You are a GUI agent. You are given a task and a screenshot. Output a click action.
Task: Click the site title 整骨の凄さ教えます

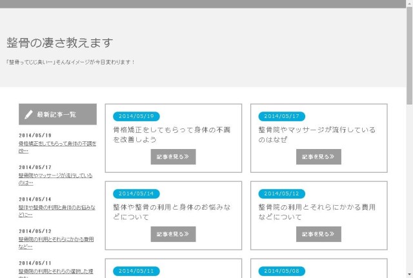(x=60, y=43)
